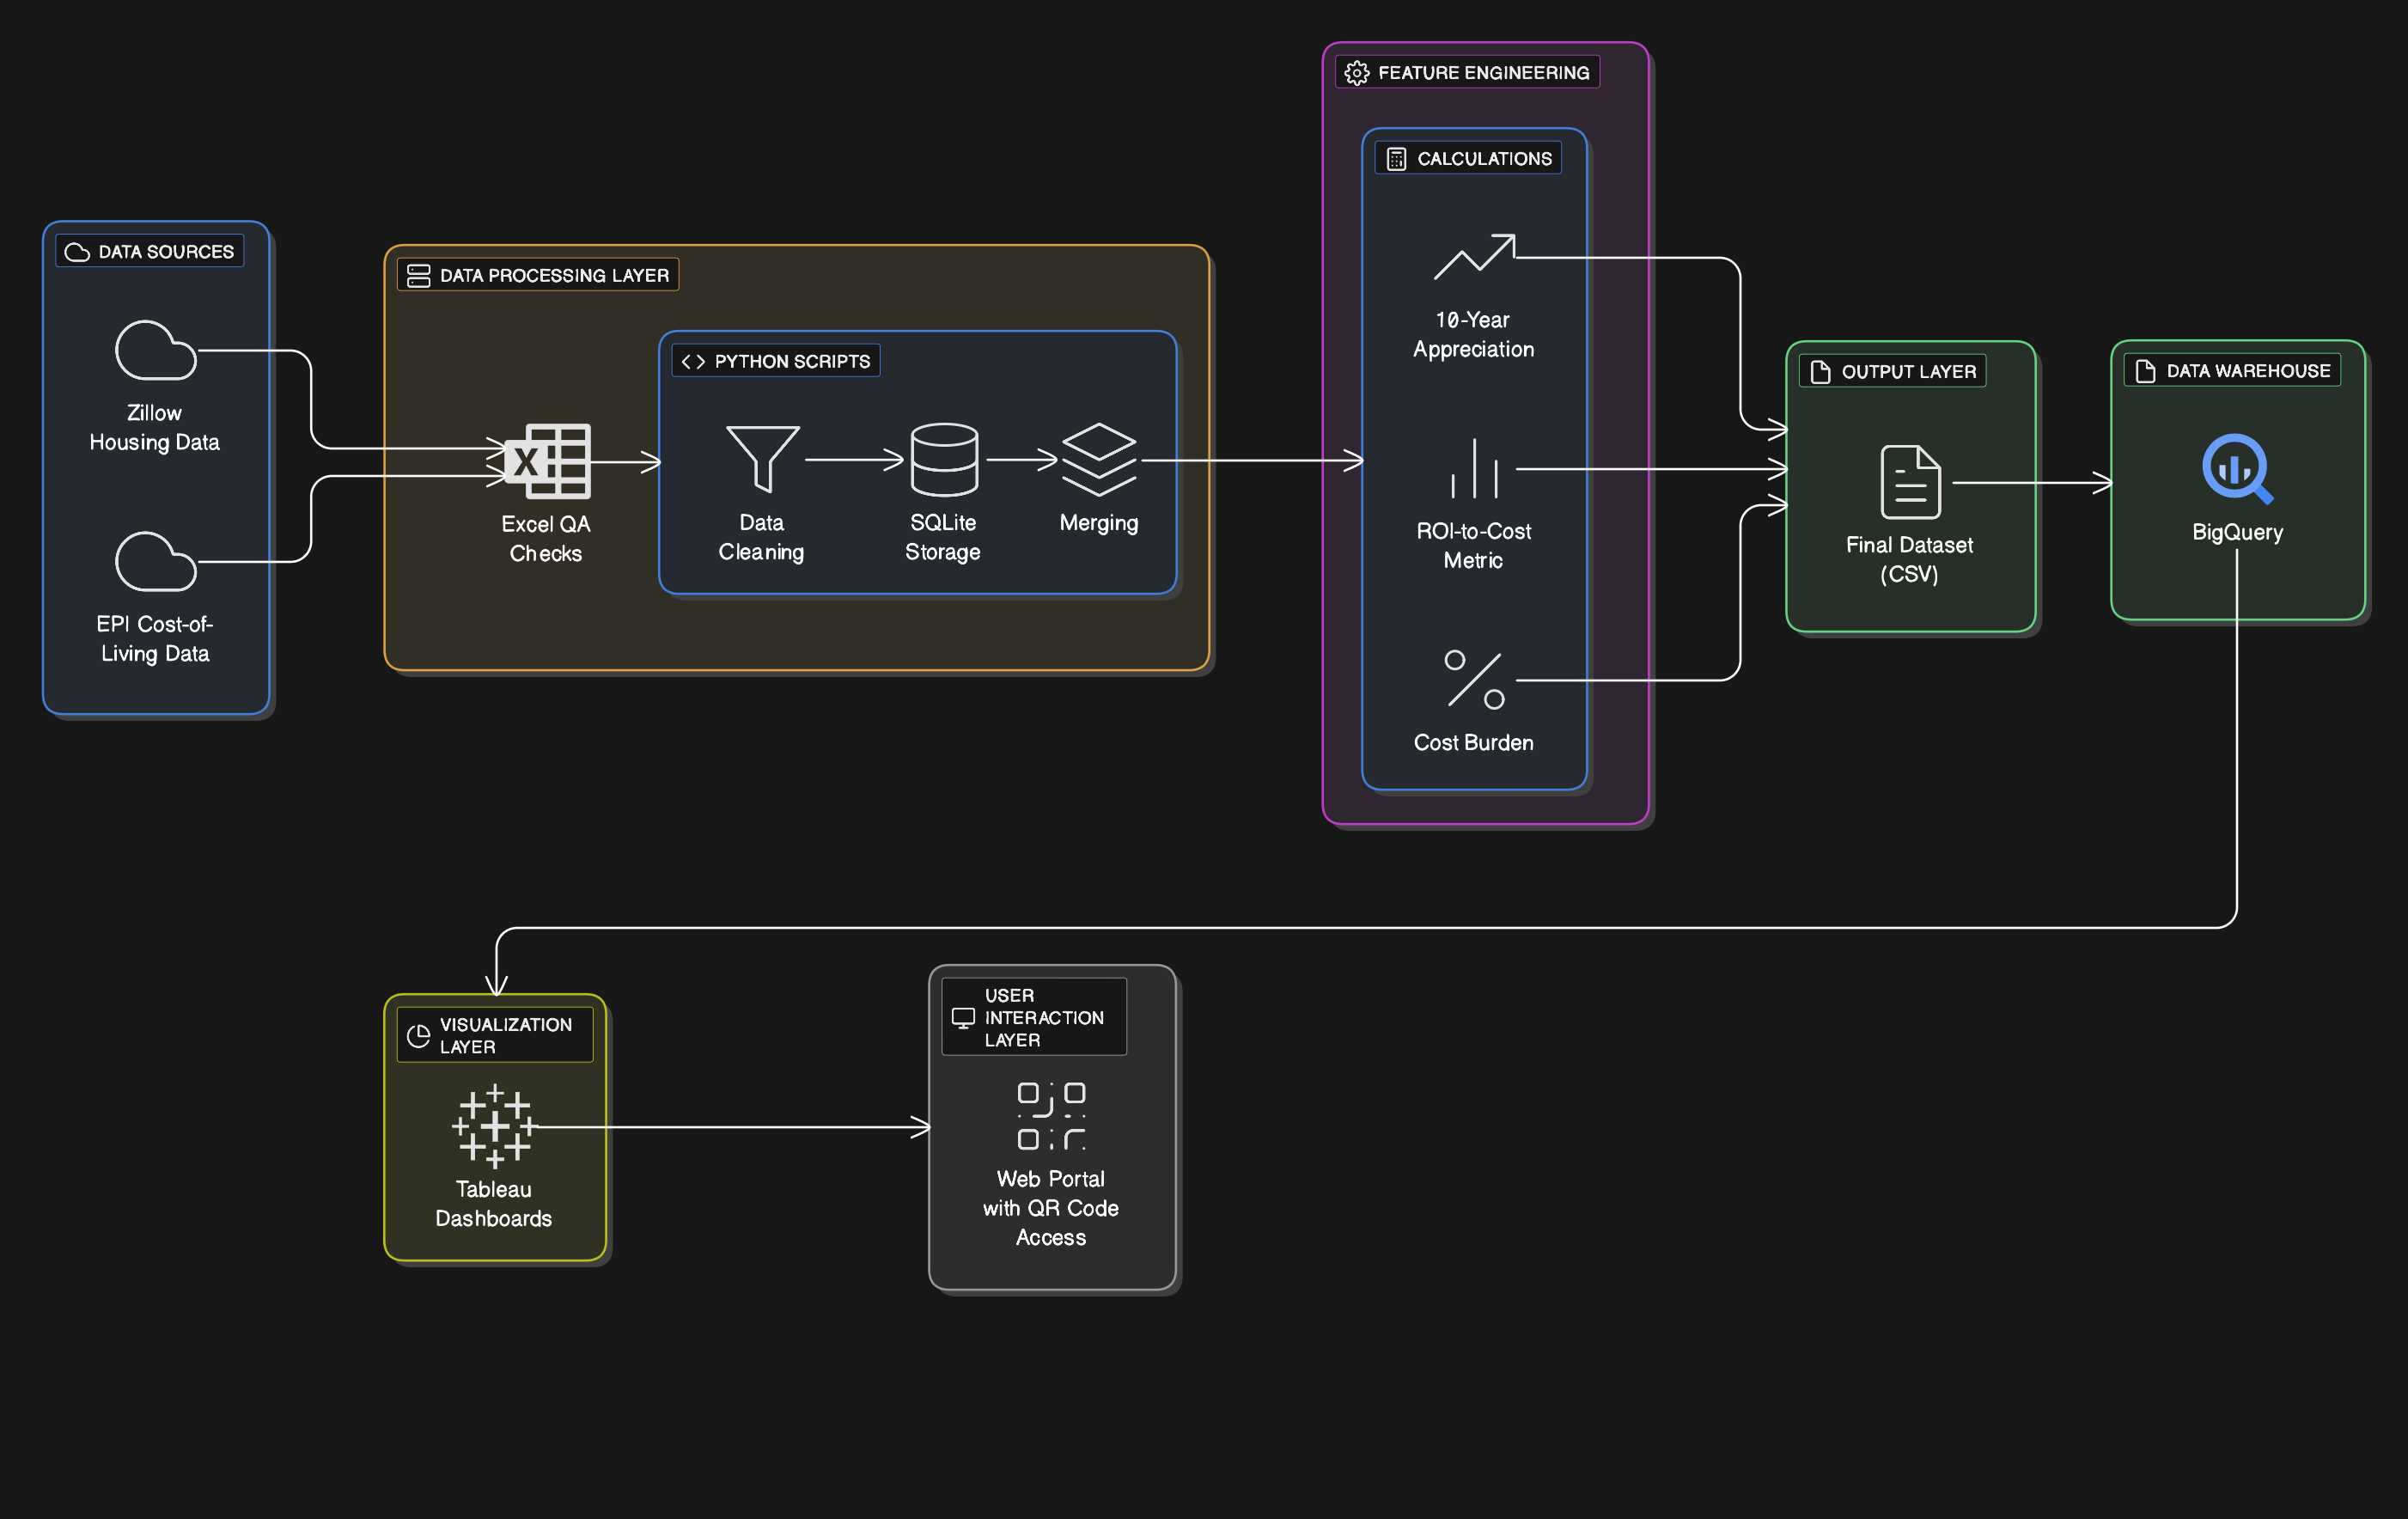Screen dimensions: 2408x1519
Task: Click 'Web Portal with QR Code Access' text
Action: tap(1051, 1208)
